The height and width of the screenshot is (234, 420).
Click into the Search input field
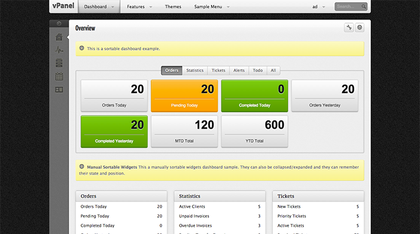click(x=348, y=7)
